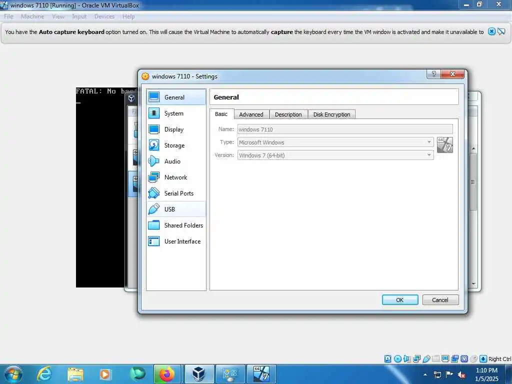512x384 pixels.
Task: Click the optical disc status bar indicator
Action: (x=397, y=359)
